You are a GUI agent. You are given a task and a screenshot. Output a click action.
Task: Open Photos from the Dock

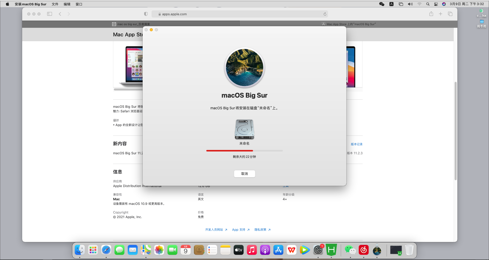(159, 250)
